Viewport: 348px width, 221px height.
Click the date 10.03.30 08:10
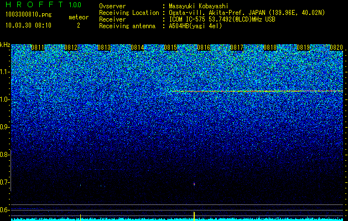[x=28, y=25]
